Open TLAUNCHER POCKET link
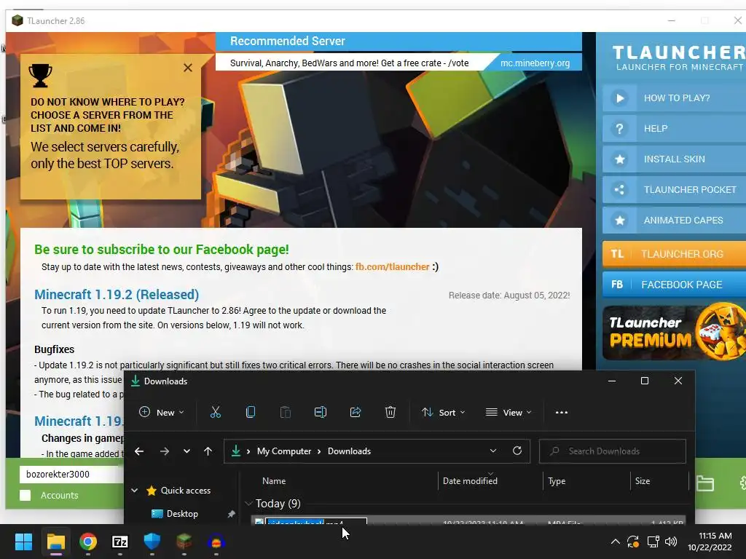This screenshot has width=746, height=559. (674, 190)
